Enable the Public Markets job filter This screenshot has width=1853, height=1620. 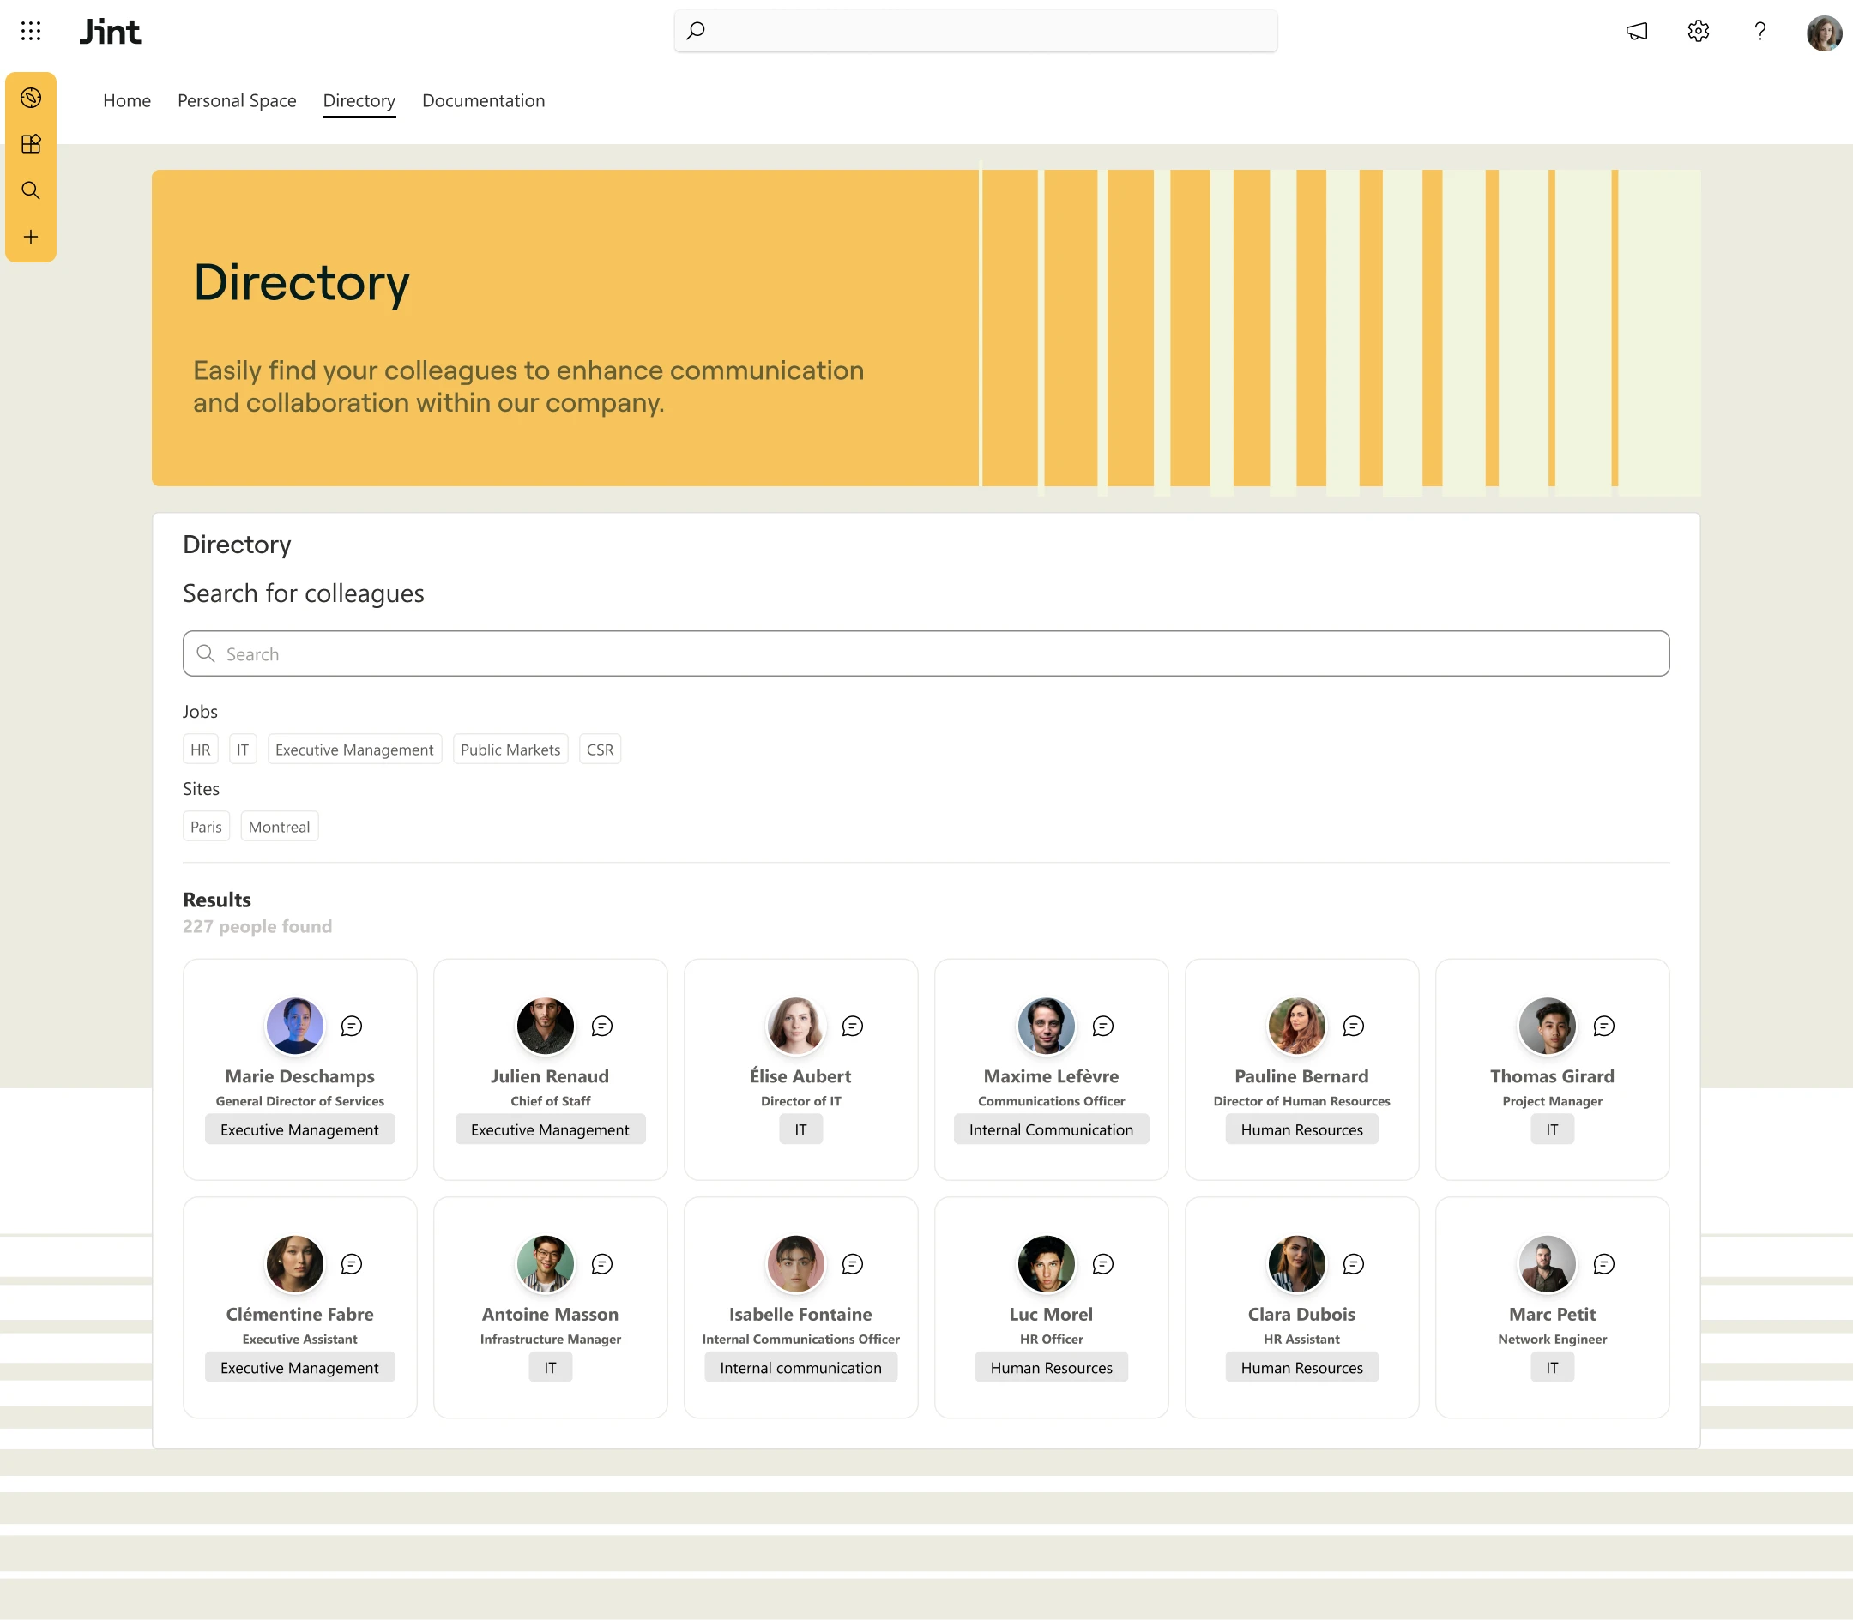[x=510, y=750]
